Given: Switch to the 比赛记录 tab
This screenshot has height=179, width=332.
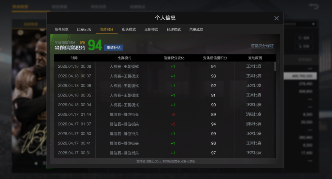Looking at the screenshot, I should click(x=84, y=29).
